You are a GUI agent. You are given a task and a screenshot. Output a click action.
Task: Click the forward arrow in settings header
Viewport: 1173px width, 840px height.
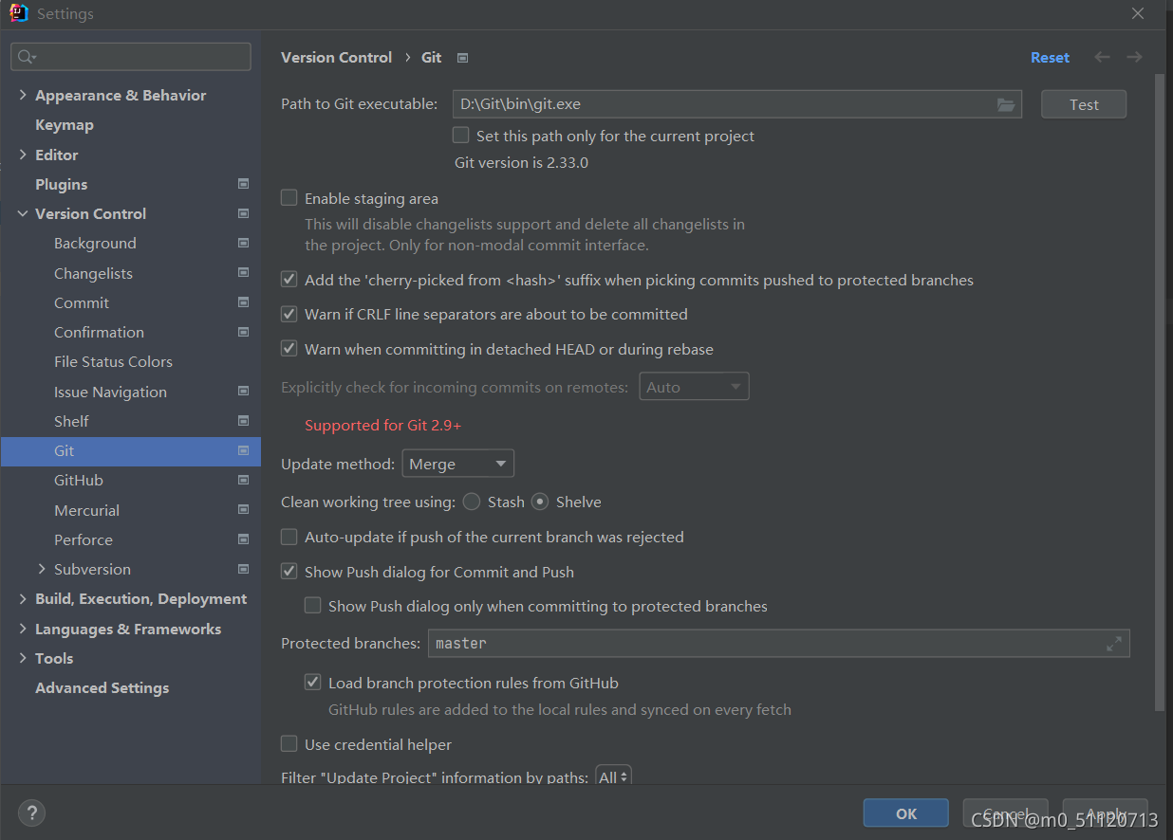tap(1134, 57)
